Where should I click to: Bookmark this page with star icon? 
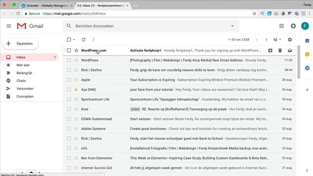pyautogui.click(x=254, y=14)
